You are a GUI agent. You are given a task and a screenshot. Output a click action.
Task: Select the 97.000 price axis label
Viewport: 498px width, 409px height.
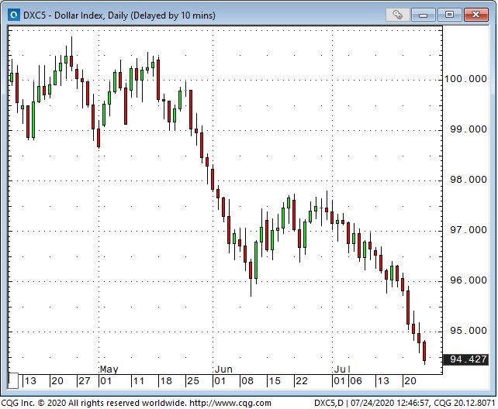point(469,230)
